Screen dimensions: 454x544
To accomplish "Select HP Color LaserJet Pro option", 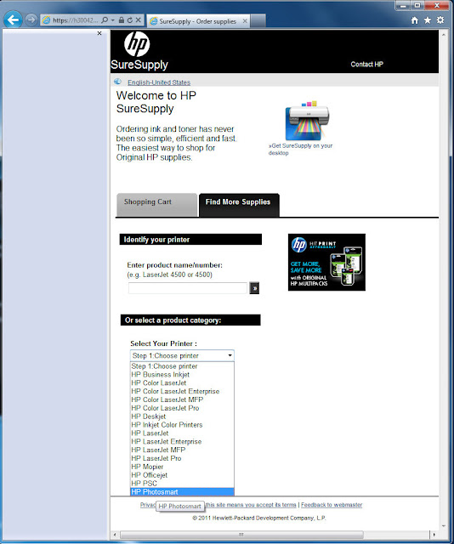I will click(x=182, y=408).
